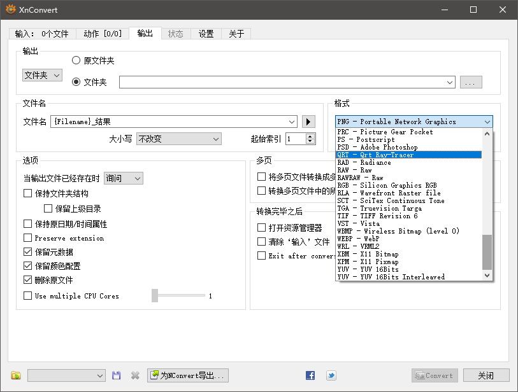Click the delete preset X icon

135,375
